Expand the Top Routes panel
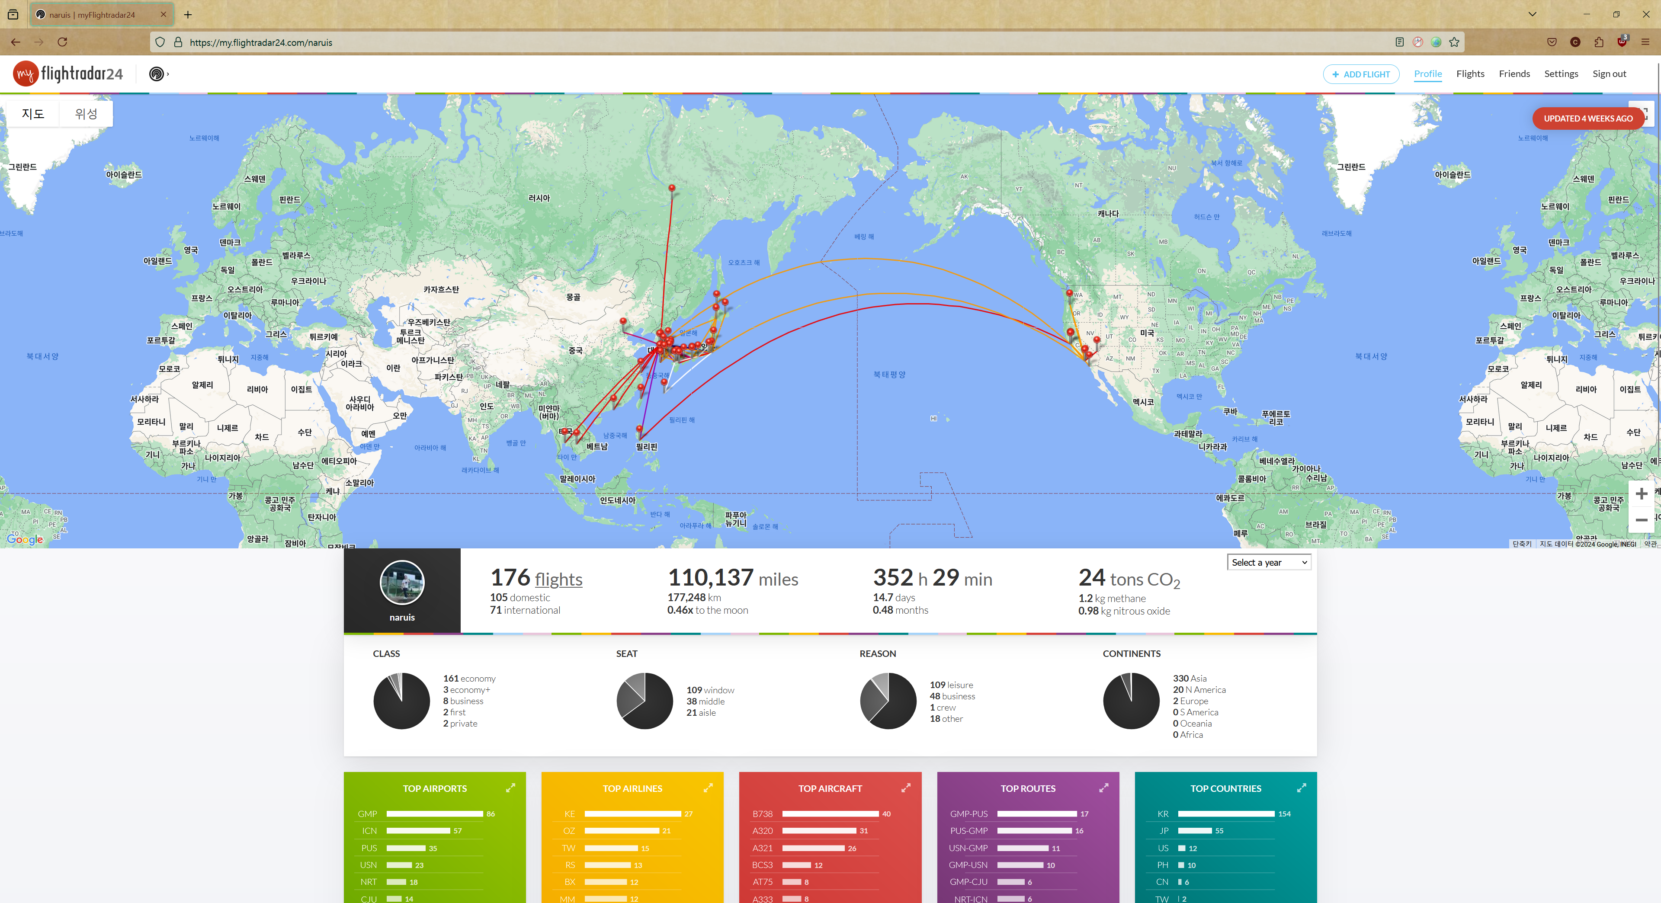Viewport: 1661px width, 903px height. pyautogui.click(x=1104, y=788)
